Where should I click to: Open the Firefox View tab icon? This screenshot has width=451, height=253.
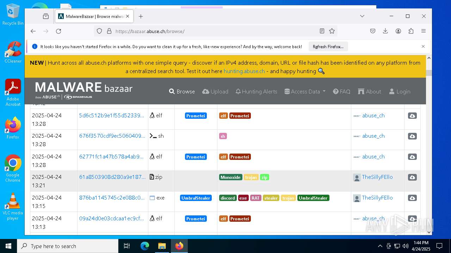[46, 16]
